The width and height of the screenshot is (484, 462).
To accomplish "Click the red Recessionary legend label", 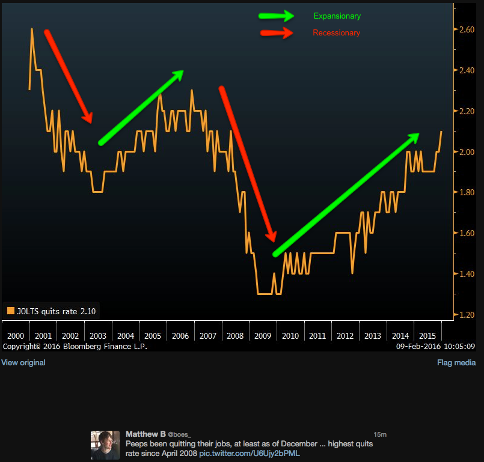I will pos(337,32).
